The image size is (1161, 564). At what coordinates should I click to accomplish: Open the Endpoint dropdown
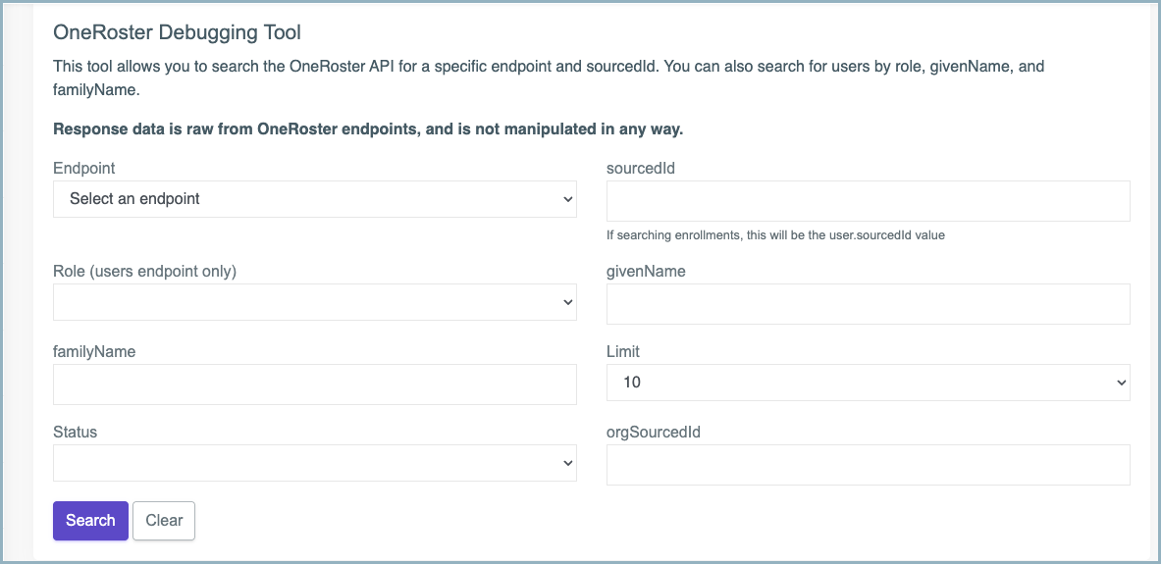(x=315, y=199)
